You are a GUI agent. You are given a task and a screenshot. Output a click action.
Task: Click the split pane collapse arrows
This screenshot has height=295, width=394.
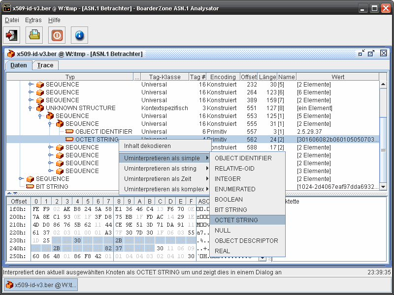[12, 193]
